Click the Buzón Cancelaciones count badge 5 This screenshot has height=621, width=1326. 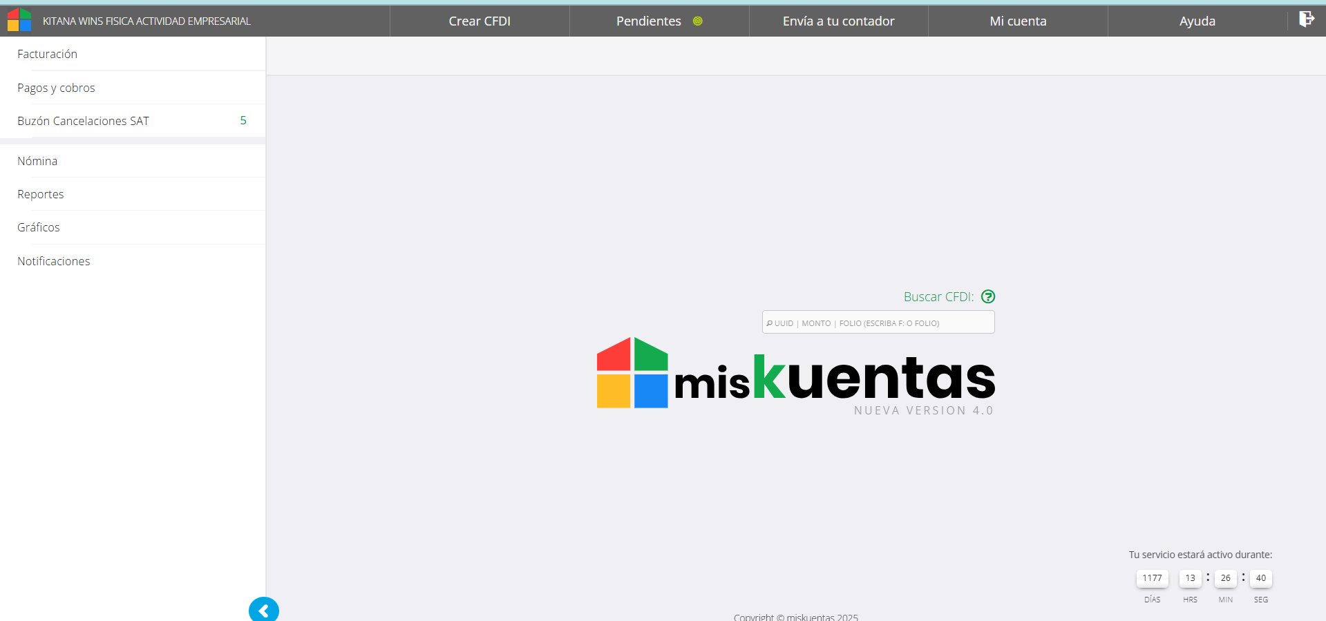[243, 121]
